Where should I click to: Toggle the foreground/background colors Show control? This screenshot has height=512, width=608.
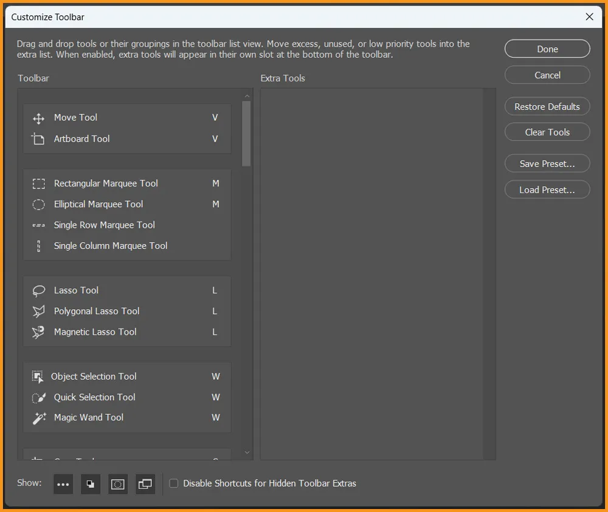[90, 483]
